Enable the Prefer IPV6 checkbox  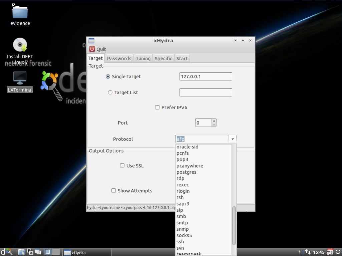tap(157, 107)
